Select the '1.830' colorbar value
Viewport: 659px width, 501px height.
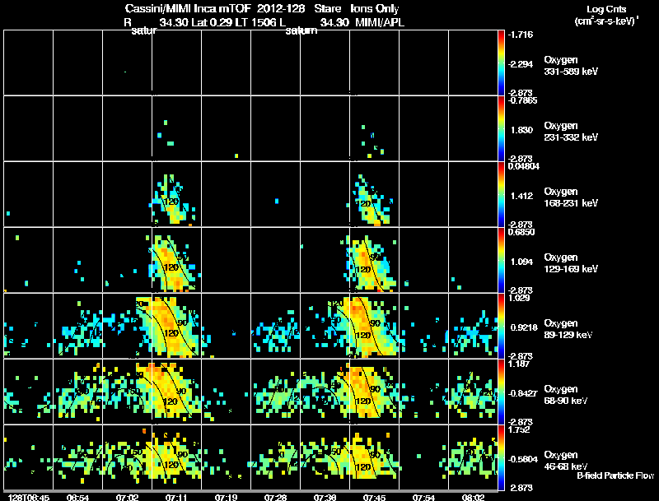[521, 130]
